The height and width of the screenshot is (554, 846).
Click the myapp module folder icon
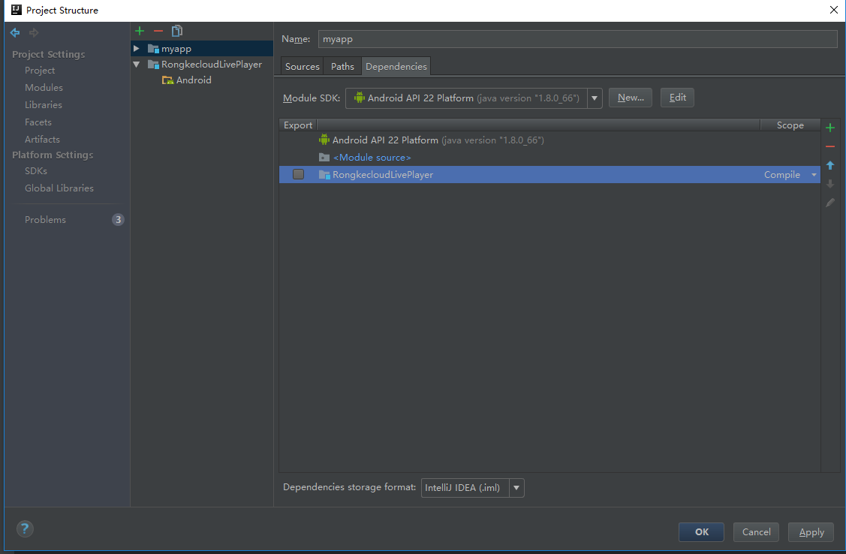153,49
